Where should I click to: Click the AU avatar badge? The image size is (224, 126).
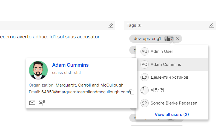click(144, 51)
